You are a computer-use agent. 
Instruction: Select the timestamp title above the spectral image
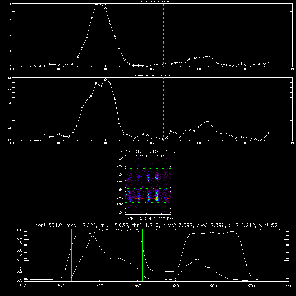click(x=148, y=152)
